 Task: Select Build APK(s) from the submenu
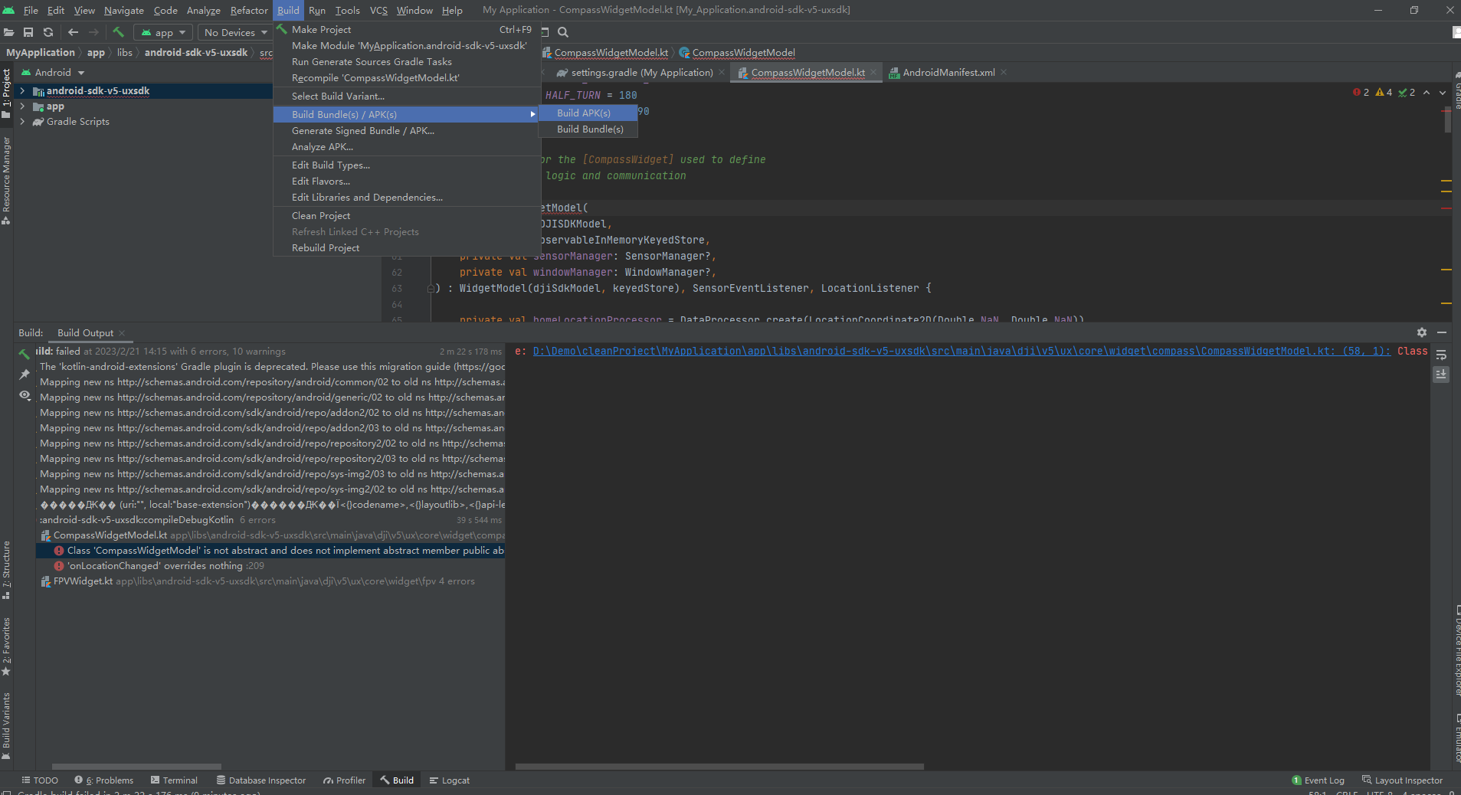583,112
